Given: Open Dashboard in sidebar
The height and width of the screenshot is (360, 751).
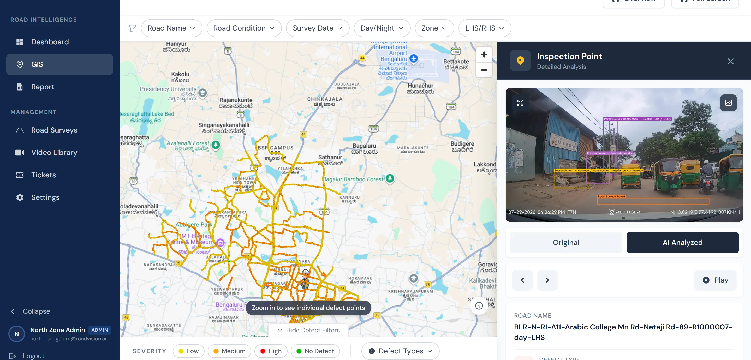Looking at the screenshot, I should pyautogui.click(x=60, y=42).
